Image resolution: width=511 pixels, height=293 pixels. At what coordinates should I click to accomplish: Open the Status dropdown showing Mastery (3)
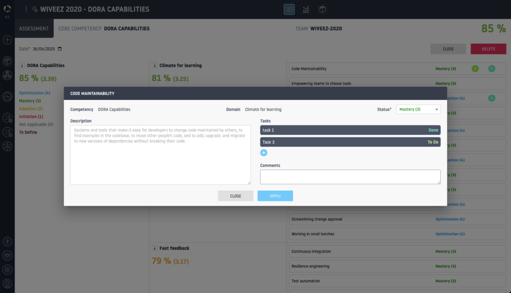[418, 109]
